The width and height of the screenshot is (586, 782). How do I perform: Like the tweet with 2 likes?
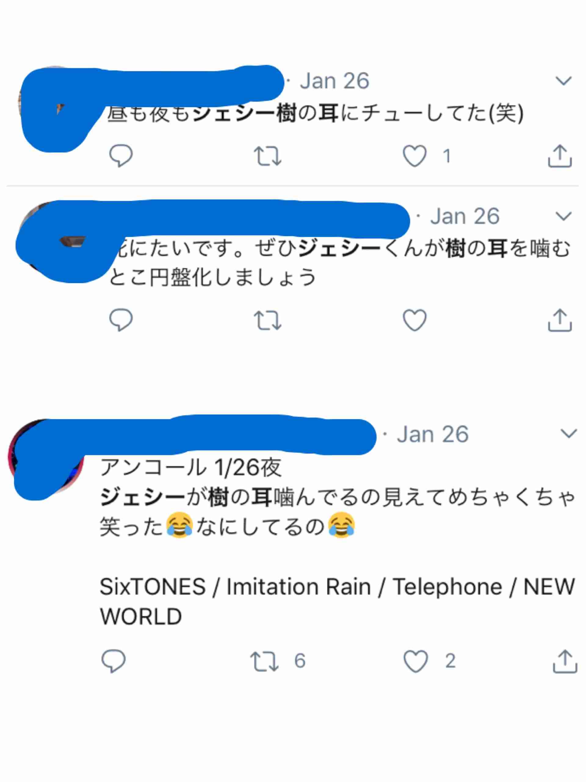416,661
